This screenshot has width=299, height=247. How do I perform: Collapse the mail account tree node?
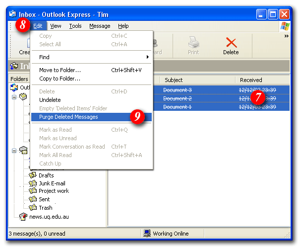14,151
